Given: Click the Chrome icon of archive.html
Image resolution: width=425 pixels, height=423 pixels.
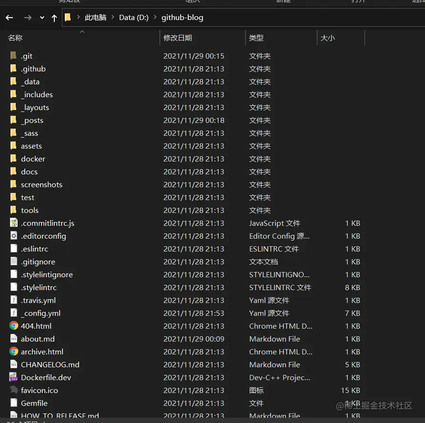Looking at the screenshot, I should point(13,351).
